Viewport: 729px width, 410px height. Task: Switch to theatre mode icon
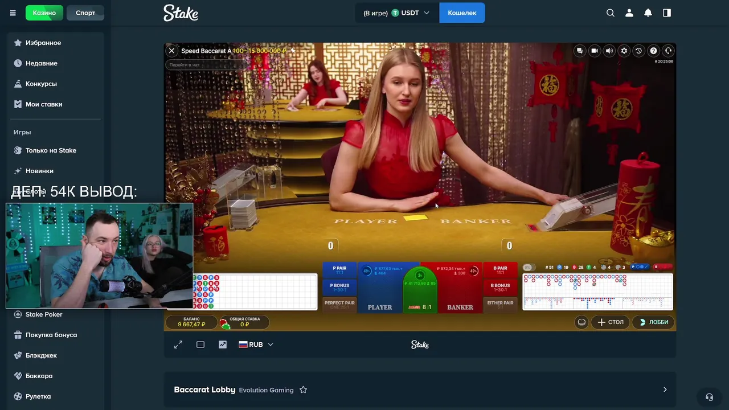[200, 345]
